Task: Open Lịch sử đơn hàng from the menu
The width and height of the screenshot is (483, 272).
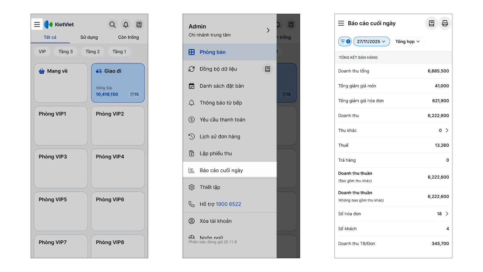Action: [230, 137]
